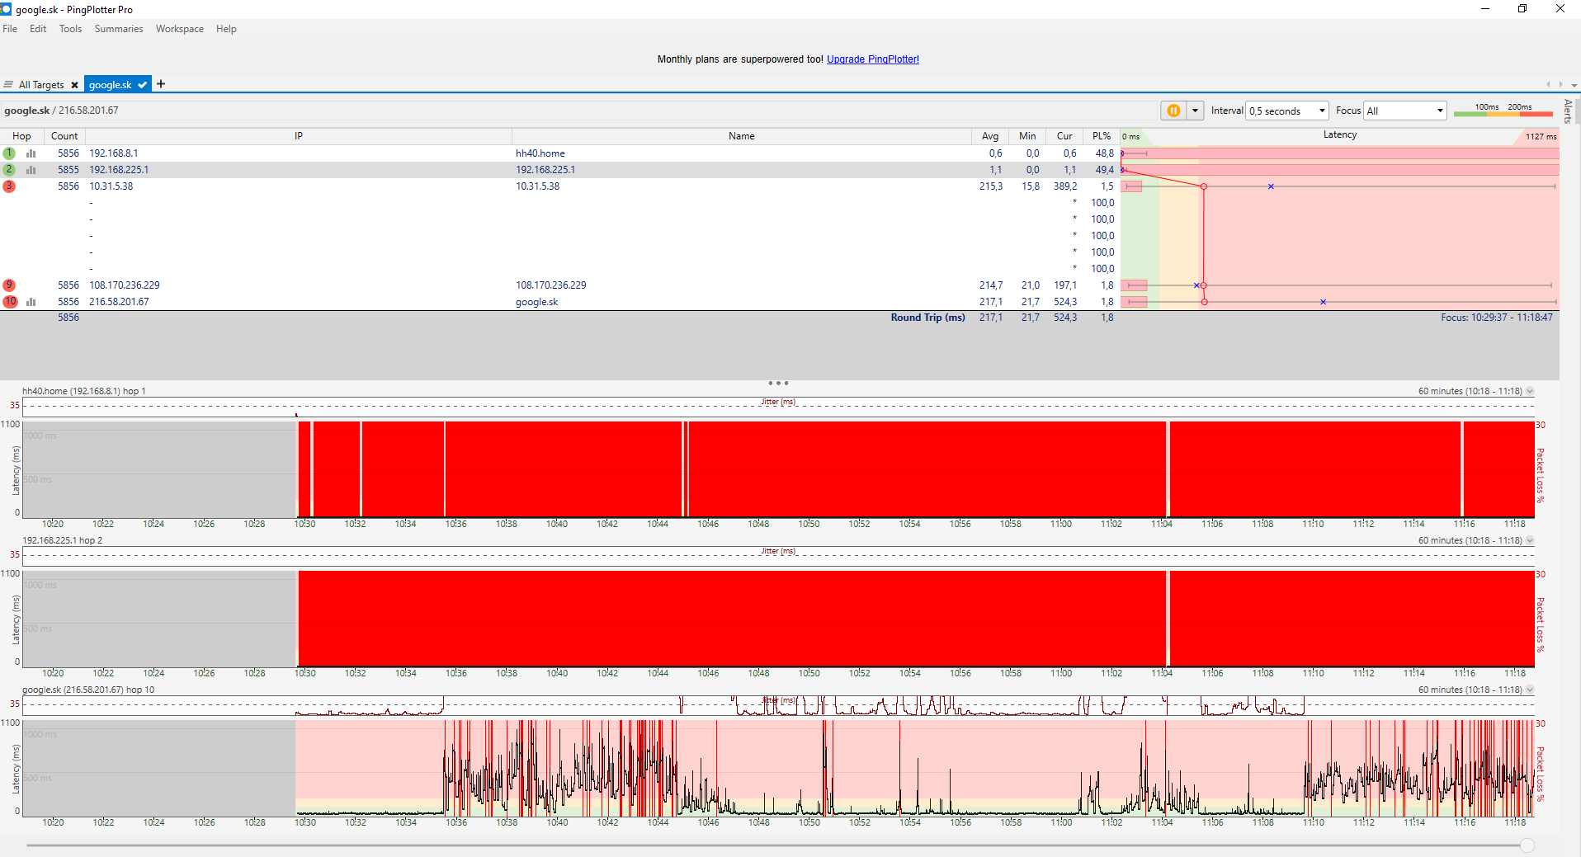Click the Upgrade PingPlotter link
The width and height of the screenshot is (1581, 857).
click(x=872, y=59)
